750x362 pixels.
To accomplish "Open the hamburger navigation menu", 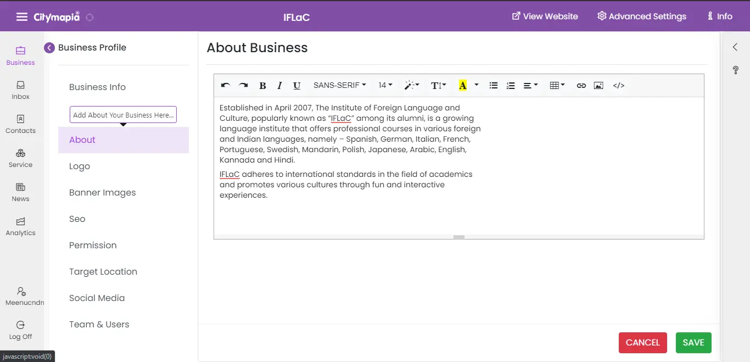I will [22, 16].
